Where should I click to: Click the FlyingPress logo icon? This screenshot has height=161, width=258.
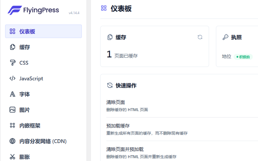15,10
